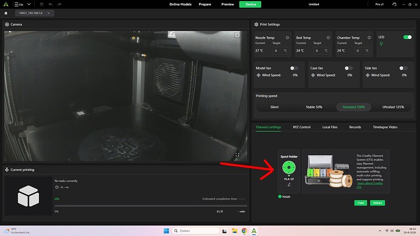Click the taskbar Zoeken search box

tap(195, 231)
